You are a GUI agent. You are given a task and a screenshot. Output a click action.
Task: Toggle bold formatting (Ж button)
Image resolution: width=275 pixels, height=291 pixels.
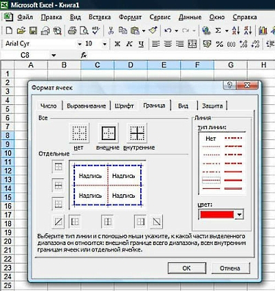click(x=118, y=44)
